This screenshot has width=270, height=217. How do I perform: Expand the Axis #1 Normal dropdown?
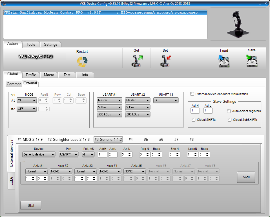point(36,171)
